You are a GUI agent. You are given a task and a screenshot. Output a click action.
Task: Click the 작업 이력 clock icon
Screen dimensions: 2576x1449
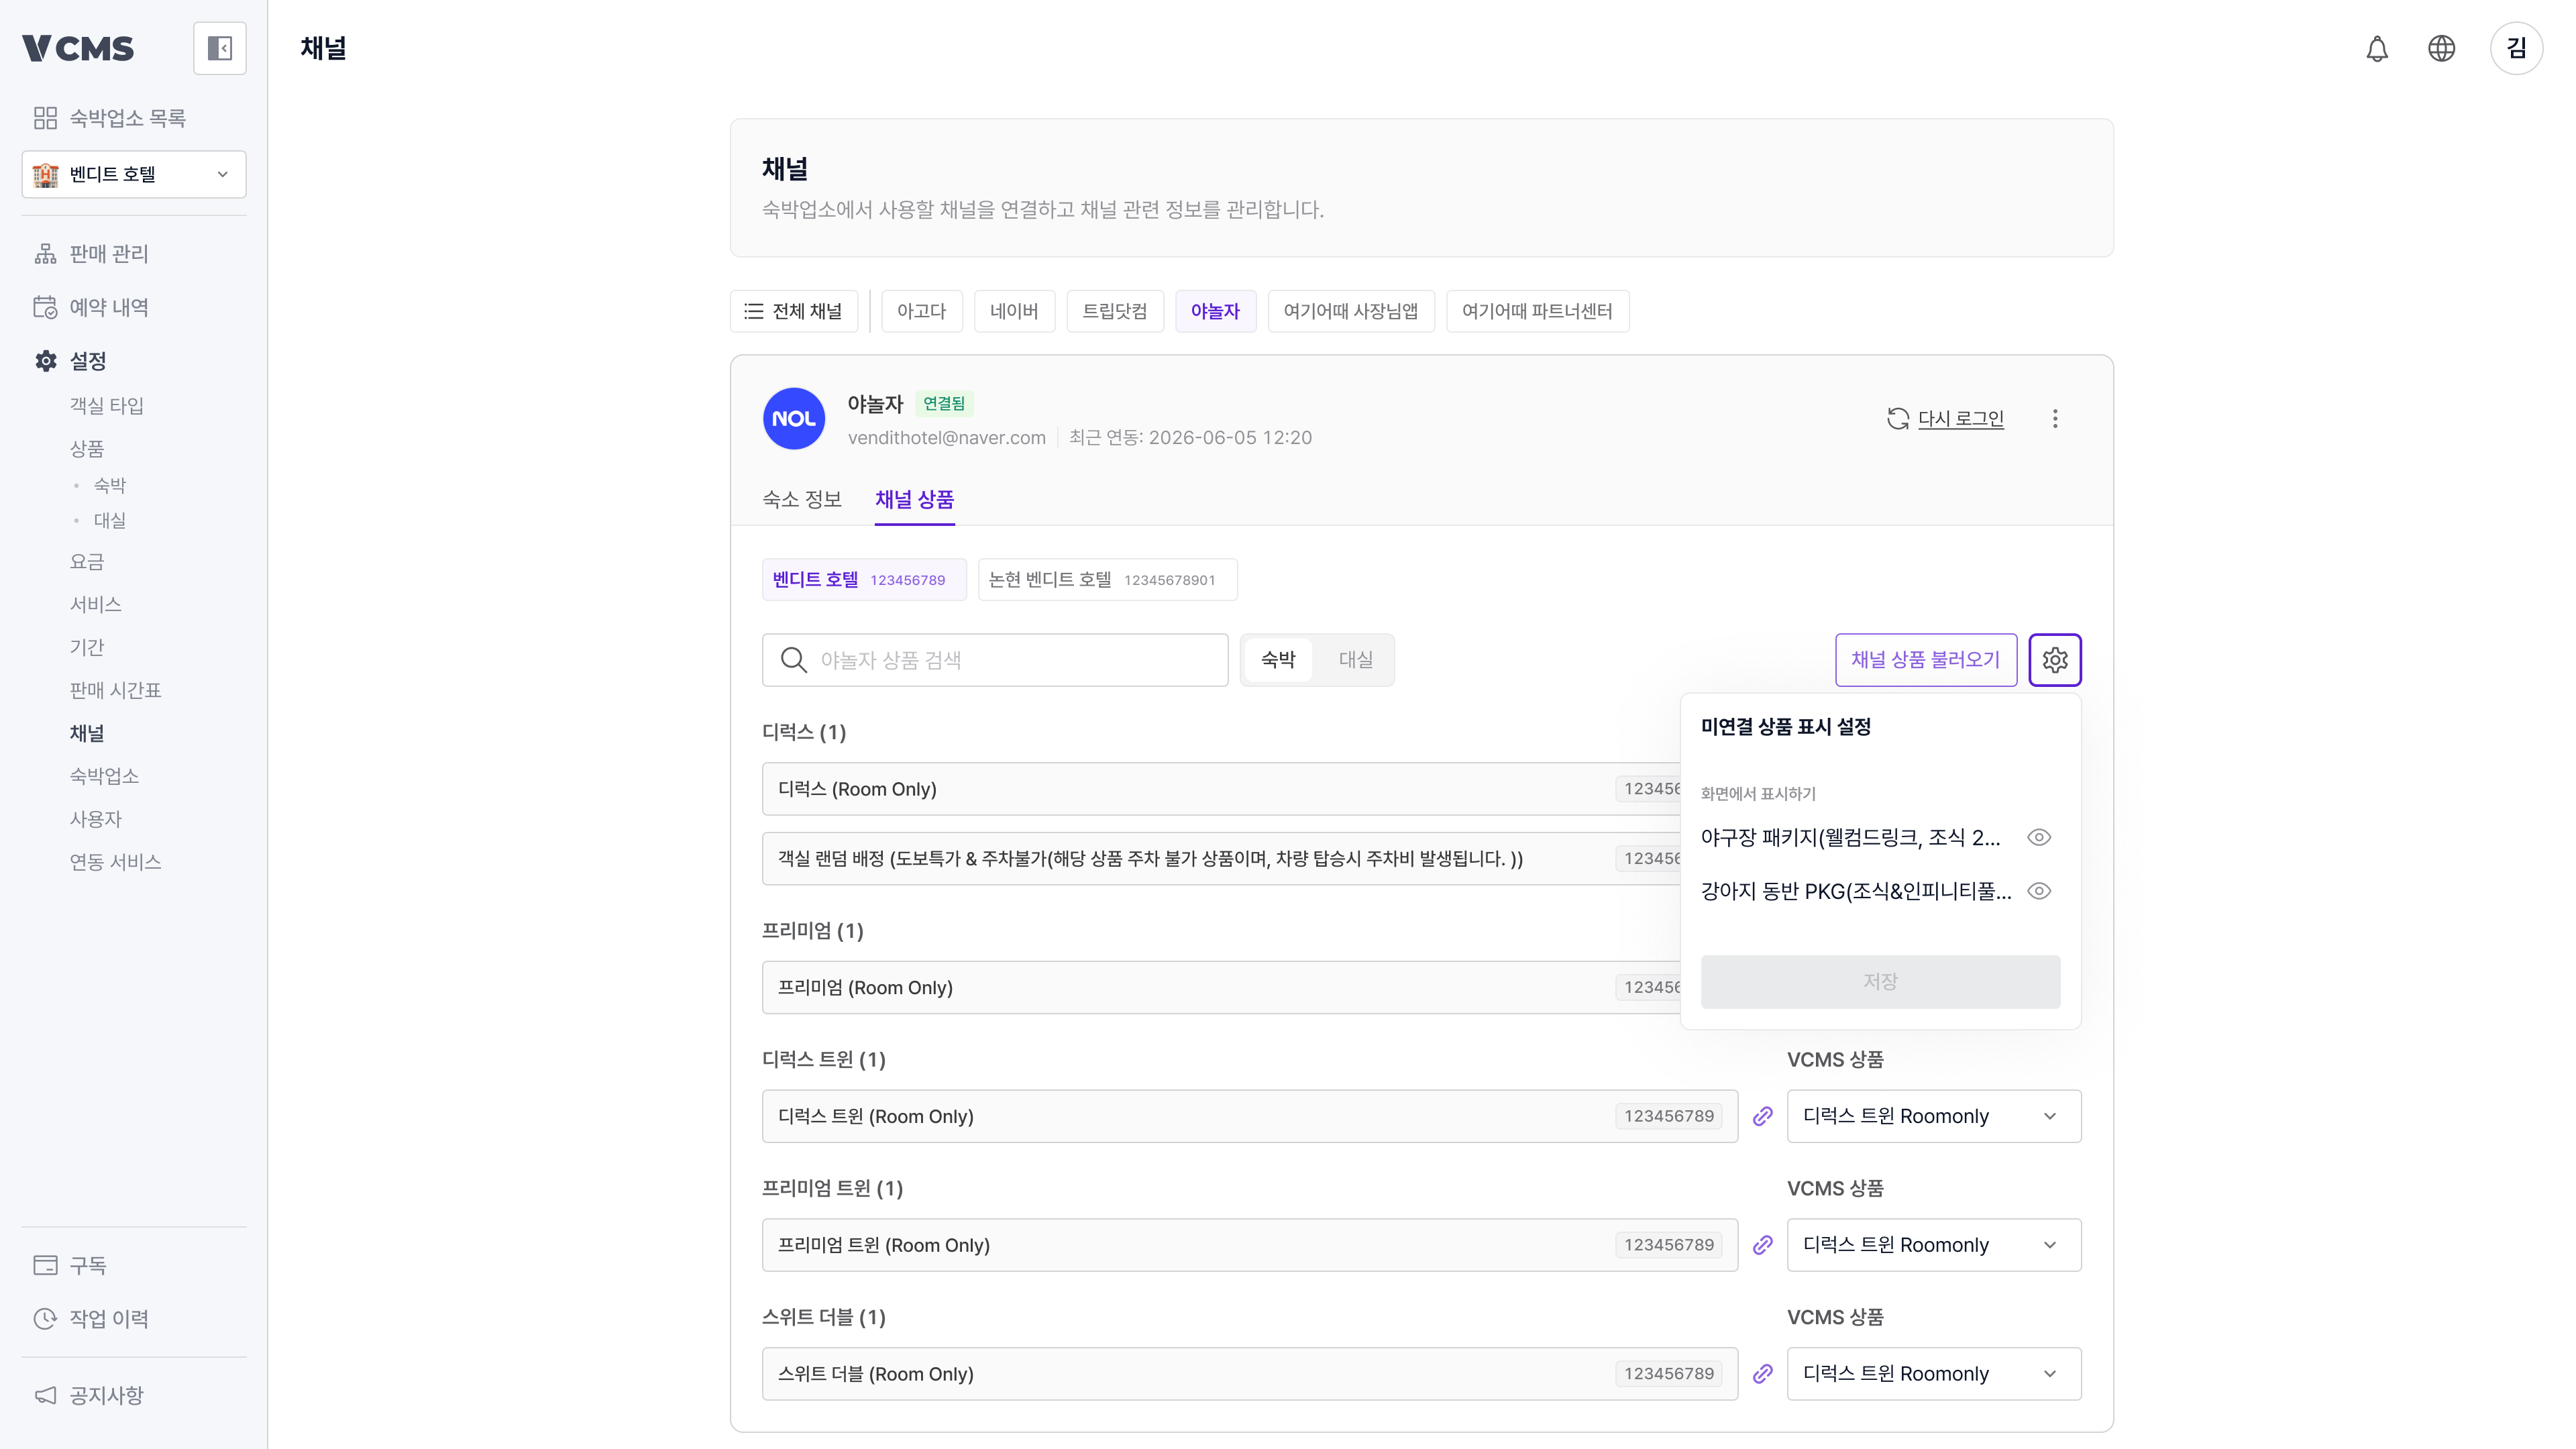point(45,1319)
